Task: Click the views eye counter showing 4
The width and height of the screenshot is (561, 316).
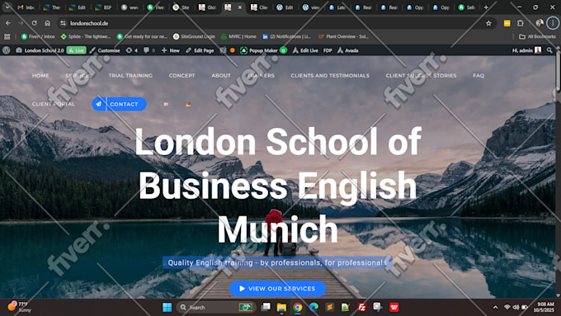Action: point(132,50)
